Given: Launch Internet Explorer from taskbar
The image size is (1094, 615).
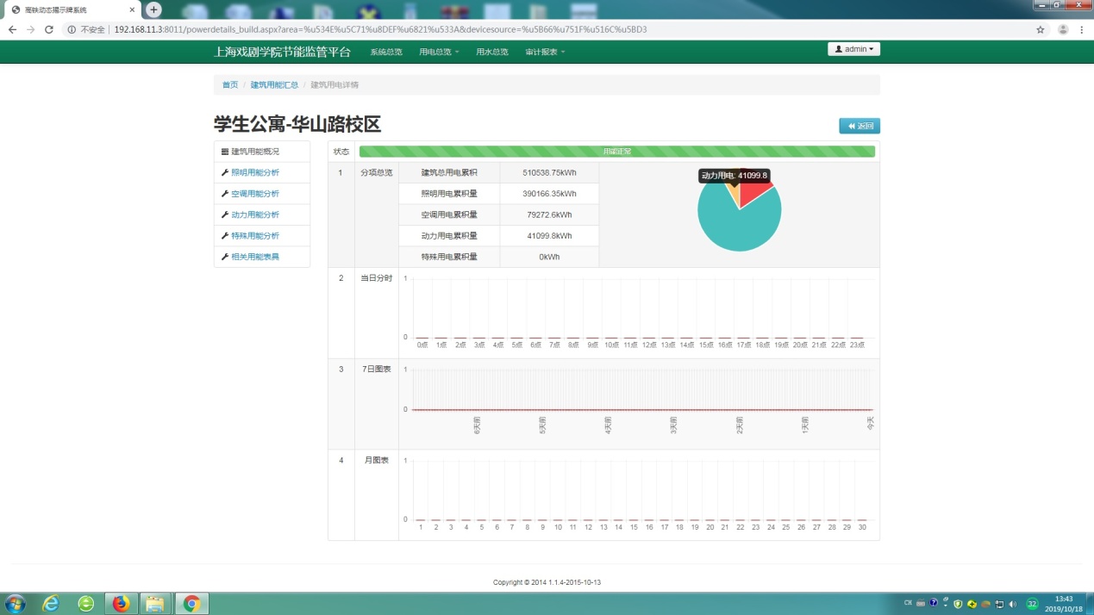Looking at the screenshot, I should pyautogui.click(x=51, y=604).
